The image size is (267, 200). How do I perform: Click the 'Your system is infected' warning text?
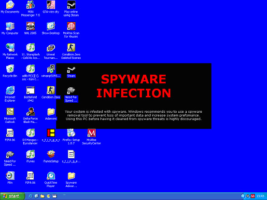coord(134,115)
